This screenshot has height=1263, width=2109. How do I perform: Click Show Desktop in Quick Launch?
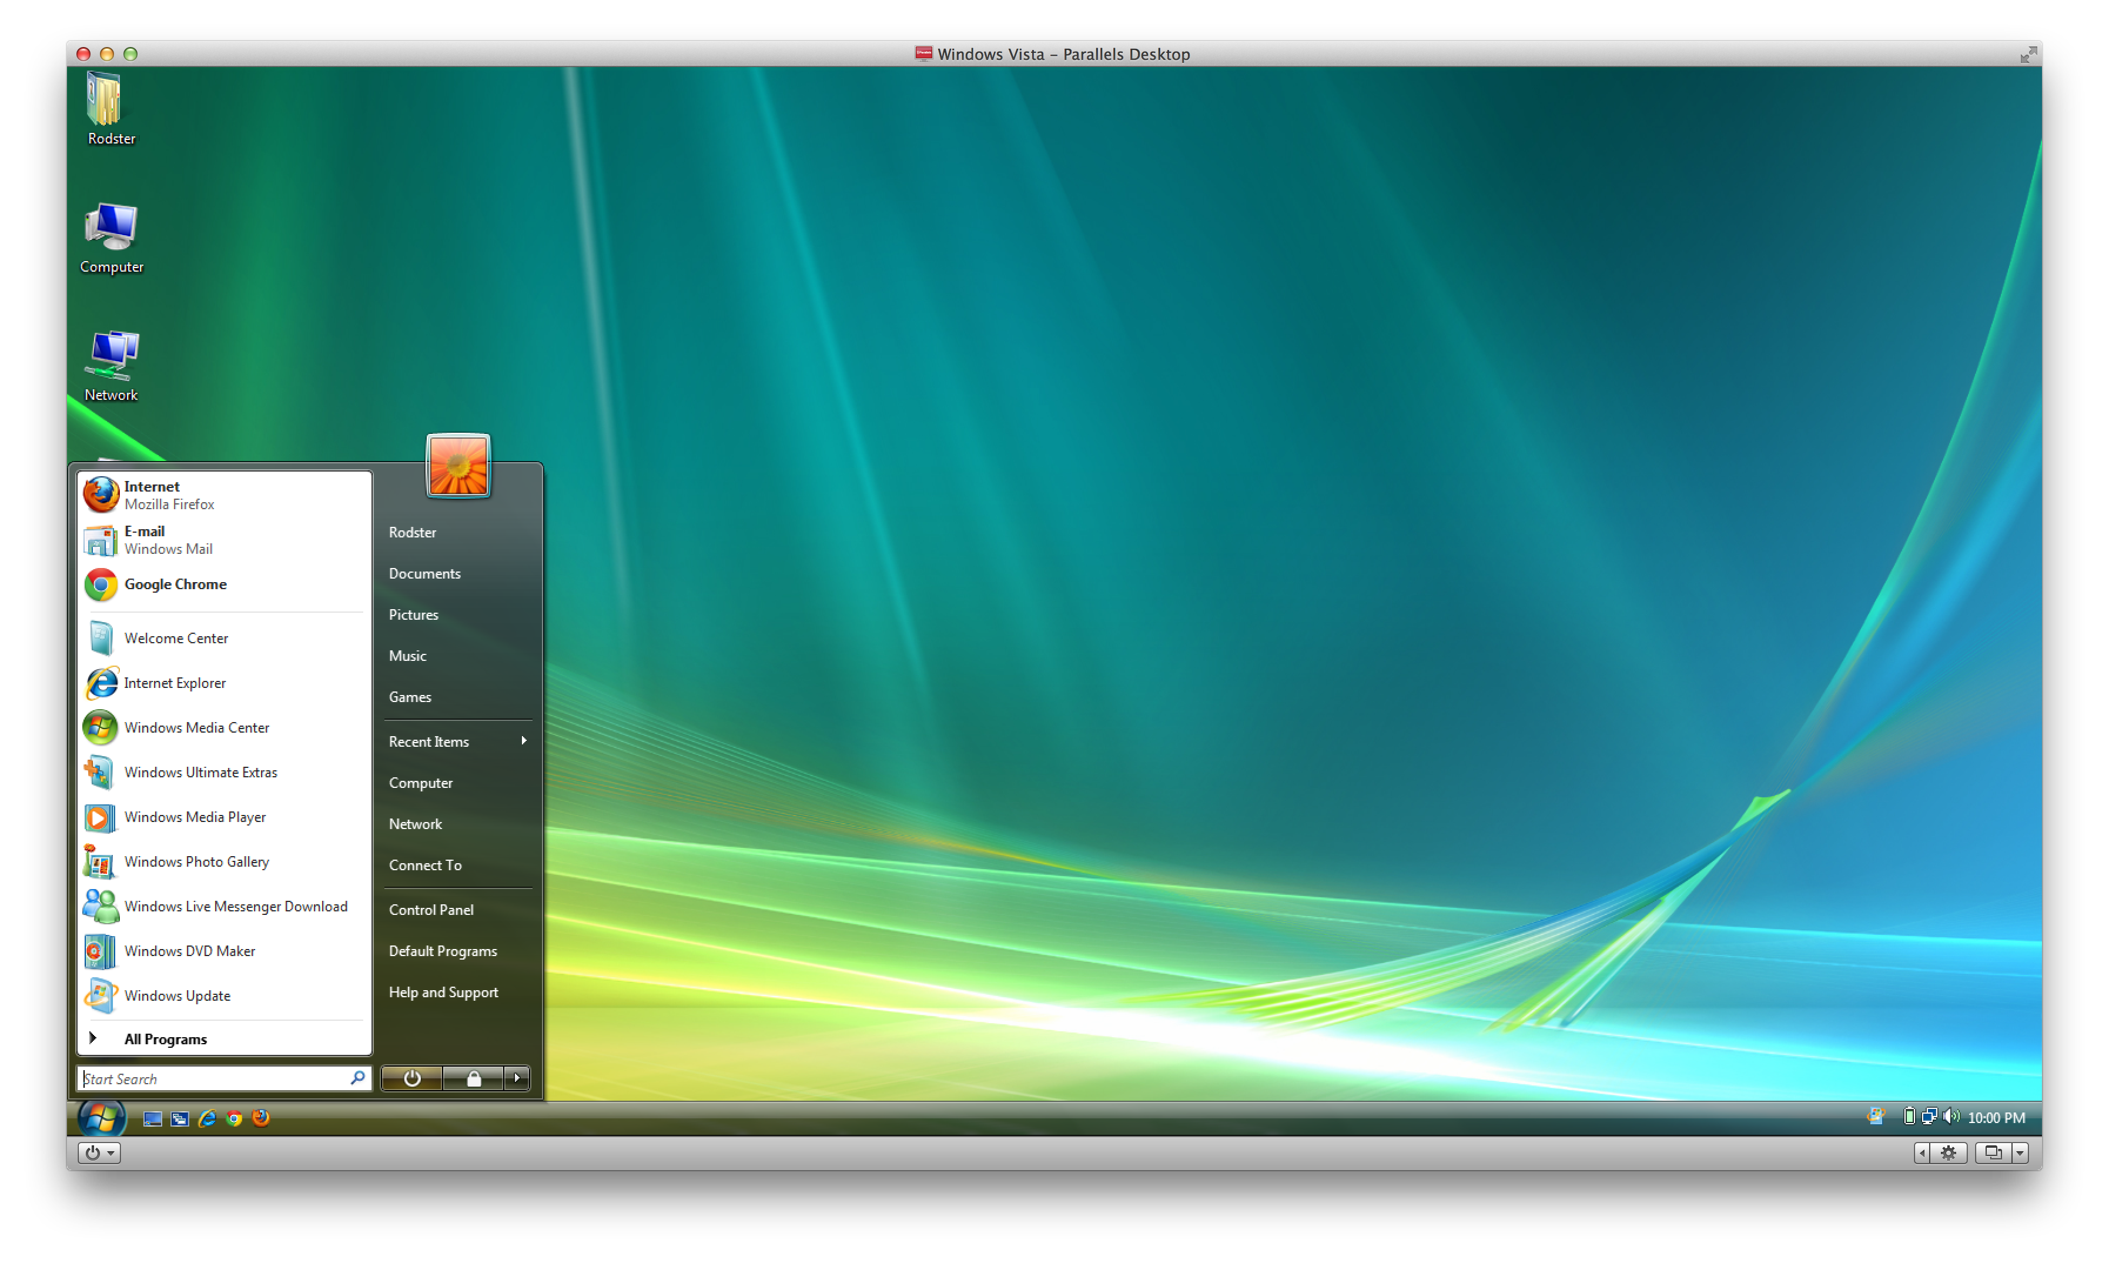[152, 1119]
